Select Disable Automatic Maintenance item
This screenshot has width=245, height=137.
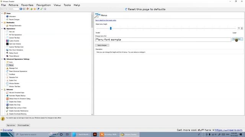[x=19, y=111]
